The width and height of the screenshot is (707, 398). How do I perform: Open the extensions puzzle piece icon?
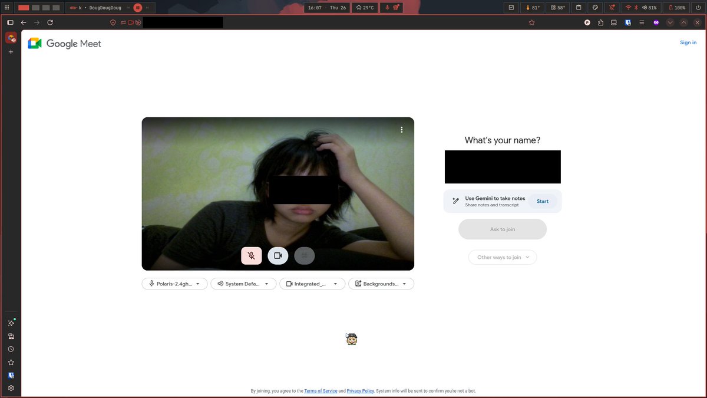click(x=600, y=22)
